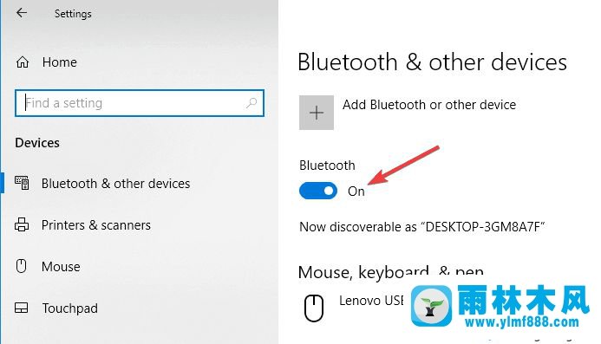The height and width of the screenshot is (344, 601).
Task: Click the Mouse icon in sidebar
Action: [22, 266]
